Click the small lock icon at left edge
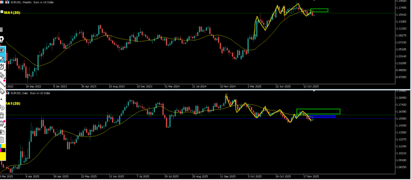The height and width of the screenshot is (180, 412). (x=2, y=30)
